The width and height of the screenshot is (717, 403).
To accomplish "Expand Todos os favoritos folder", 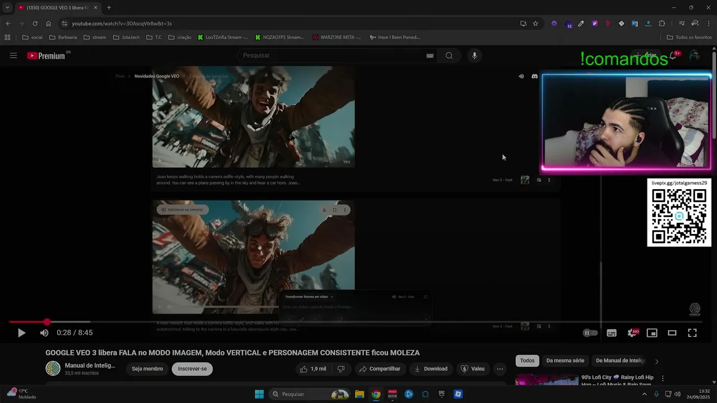I will (689, 38).
